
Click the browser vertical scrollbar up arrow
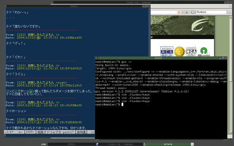pos(230,17)
